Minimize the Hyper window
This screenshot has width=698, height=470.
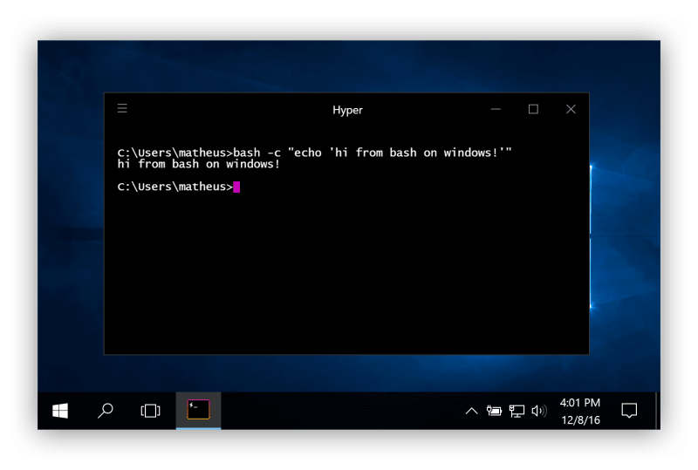pyautogui.click(x=496, y=109)
